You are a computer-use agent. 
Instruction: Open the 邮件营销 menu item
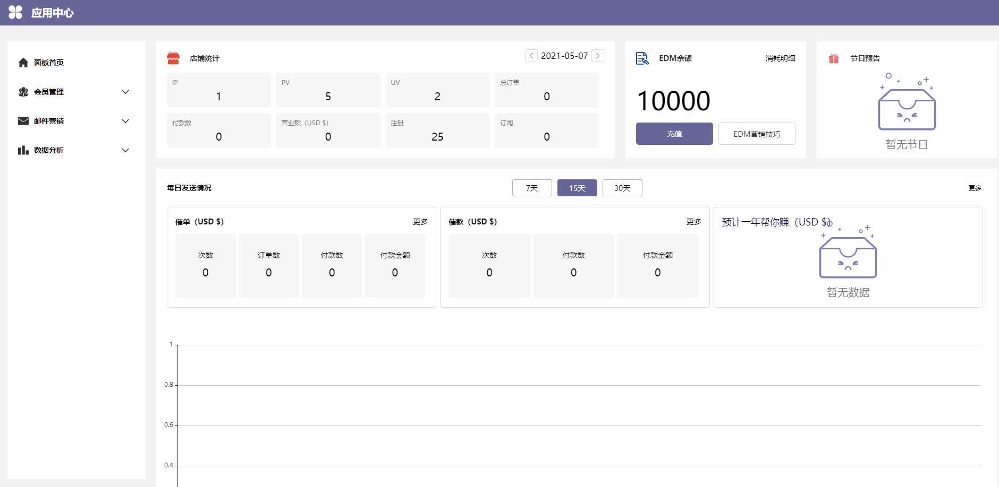coord(77,121)
